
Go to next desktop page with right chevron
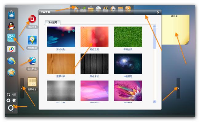178,88
